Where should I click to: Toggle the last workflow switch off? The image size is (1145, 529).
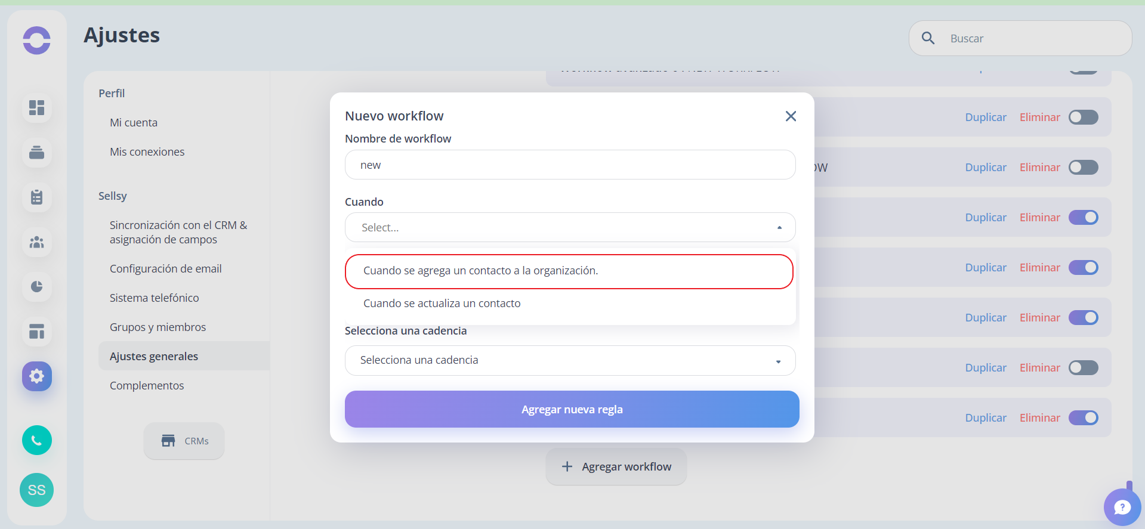pos(1083,418)
